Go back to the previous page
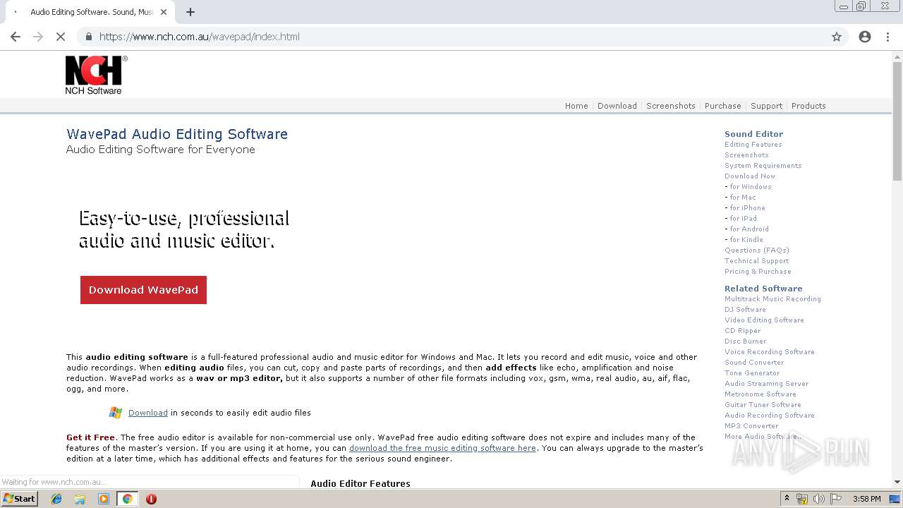This screenshot has height=508, width=903. tap(16, 37)
